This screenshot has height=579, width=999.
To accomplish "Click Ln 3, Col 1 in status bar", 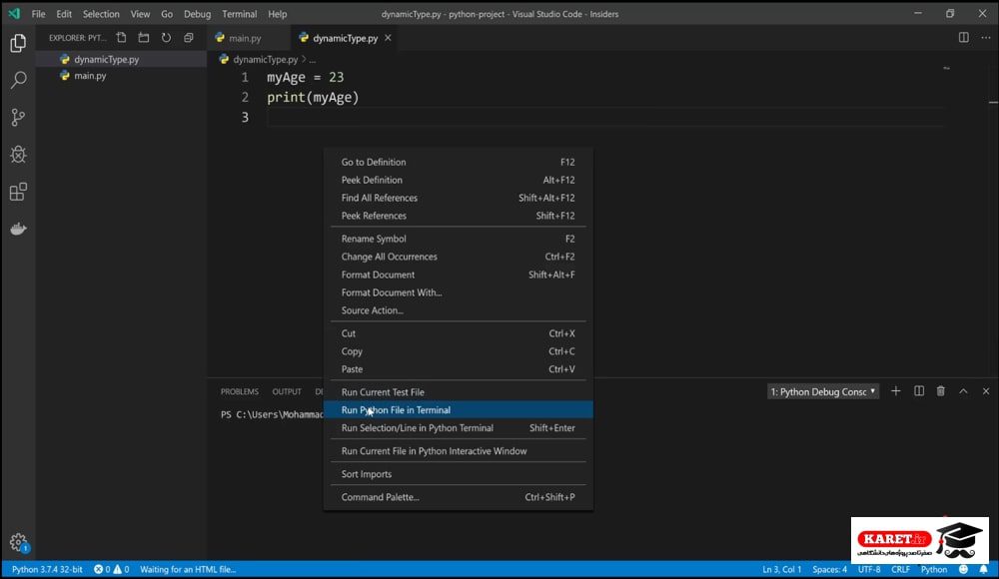I will tap(782, 569).
